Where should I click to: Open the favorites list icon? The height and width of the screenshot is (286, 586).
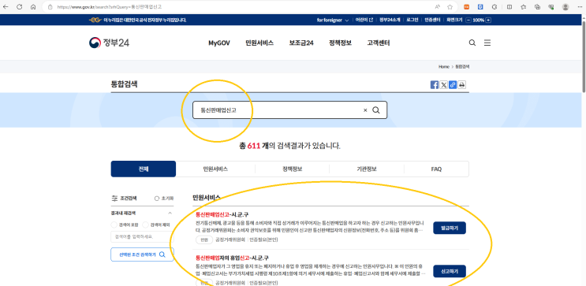(523, 7)
